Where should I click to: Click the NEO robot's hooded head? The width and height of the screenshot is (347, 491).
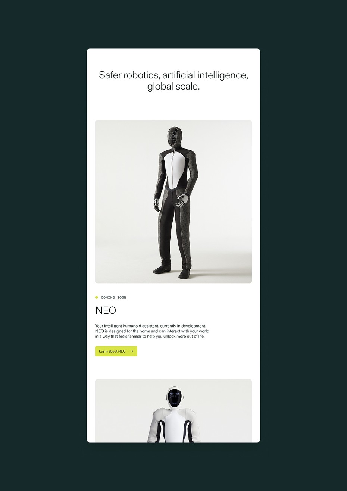click(174, 138)
